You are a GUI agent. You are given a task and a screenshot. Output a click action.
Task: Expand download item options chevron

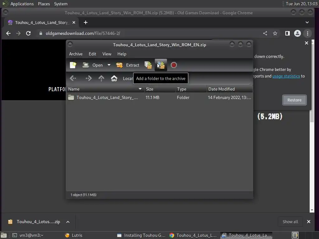click(x=68, y=222)
